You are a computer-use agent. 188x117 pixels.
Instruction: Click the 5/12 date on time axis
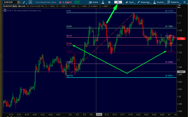click(107, 115)
